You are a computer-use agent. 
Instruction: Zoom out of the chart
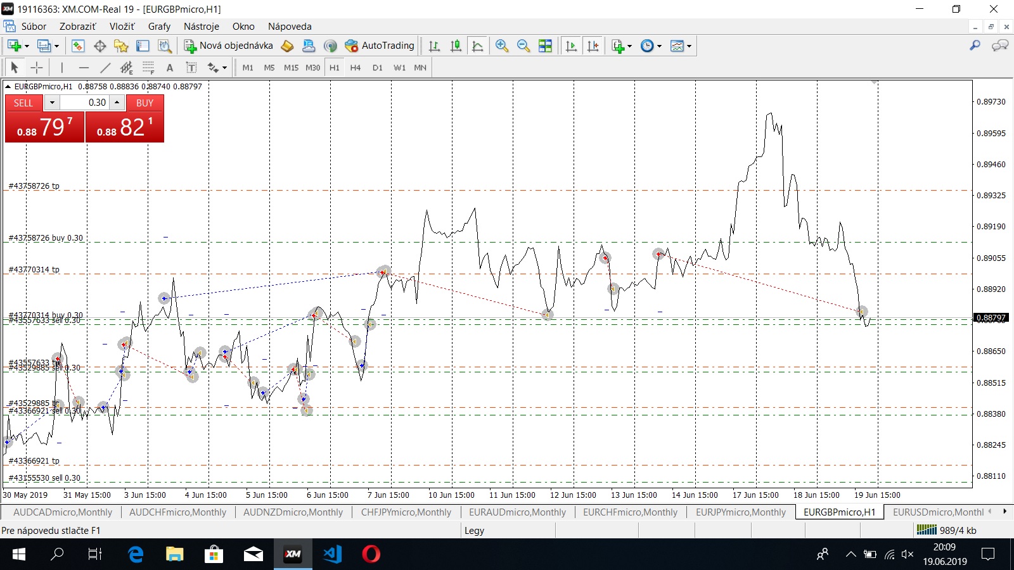(523, 46)
